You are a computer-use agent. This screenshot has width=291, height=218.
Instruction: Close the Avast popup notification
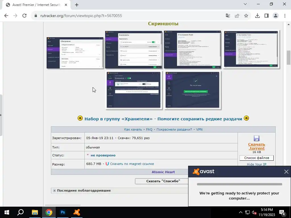(x=286, y=172)
